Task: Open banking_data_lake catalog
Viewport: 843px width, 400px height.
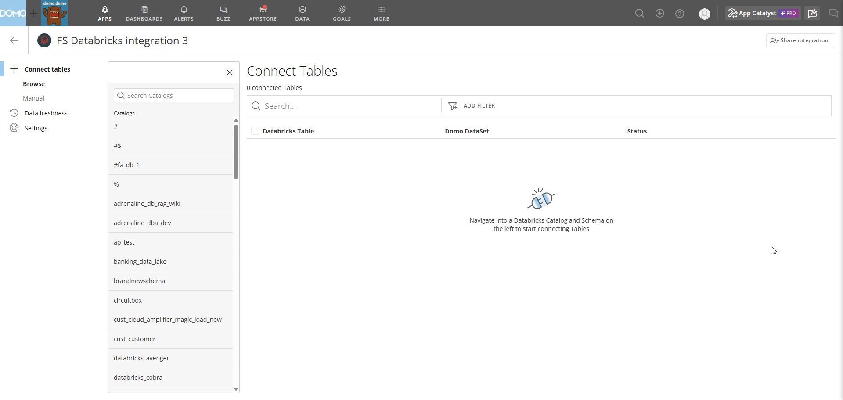Action: pyautogui.click(x=170, y=262)
